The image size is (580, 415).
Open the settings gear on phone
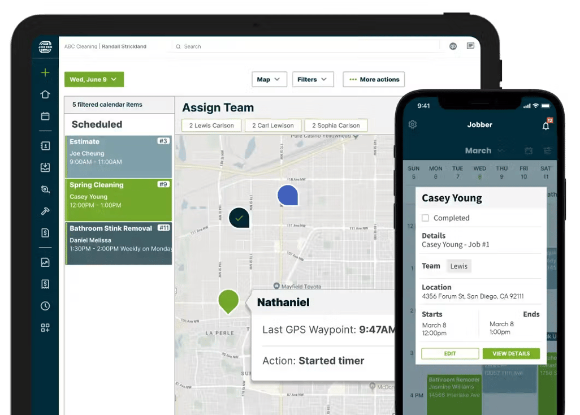[x=413, y=124]
